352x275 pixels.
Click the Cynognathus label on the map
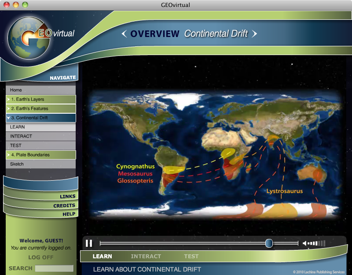tap(136, 167)
